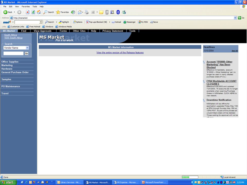247x185 pixels.
Task: Open the Help menu in IE menu bar
Action: tap(42, 6)
